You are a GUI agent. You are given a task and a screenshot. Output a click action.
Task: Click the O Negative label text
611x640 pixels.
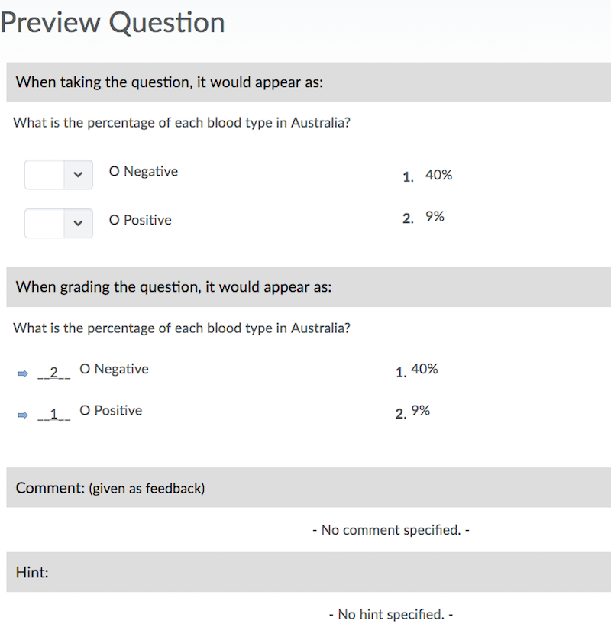143,171
